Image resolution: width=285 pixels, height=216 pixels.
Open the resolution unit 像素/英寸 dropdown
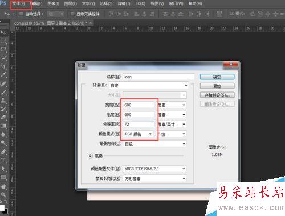(x=172, y=125)
